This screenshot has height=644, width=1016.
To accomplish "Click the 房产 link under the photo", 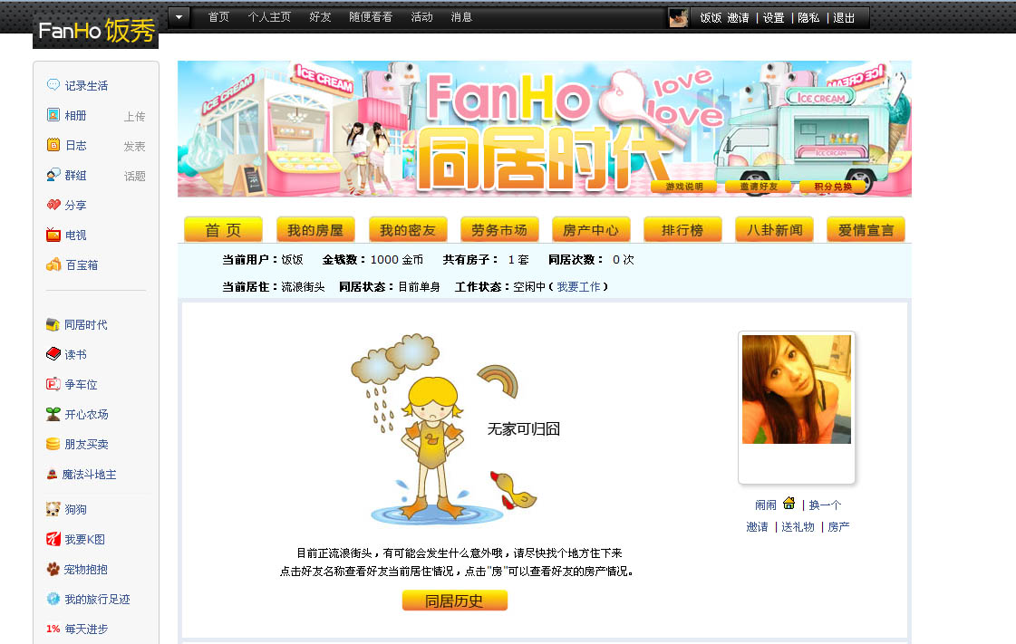I will [838, 527].
